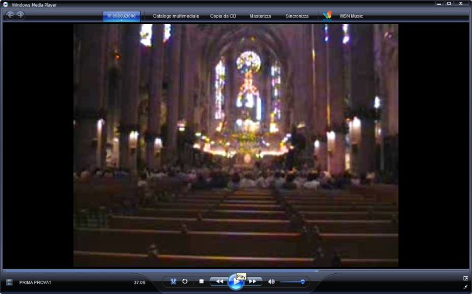Click the 37.06 elapsed time display
The height and width of the screenshot is (294, 472).
(139, 282)
